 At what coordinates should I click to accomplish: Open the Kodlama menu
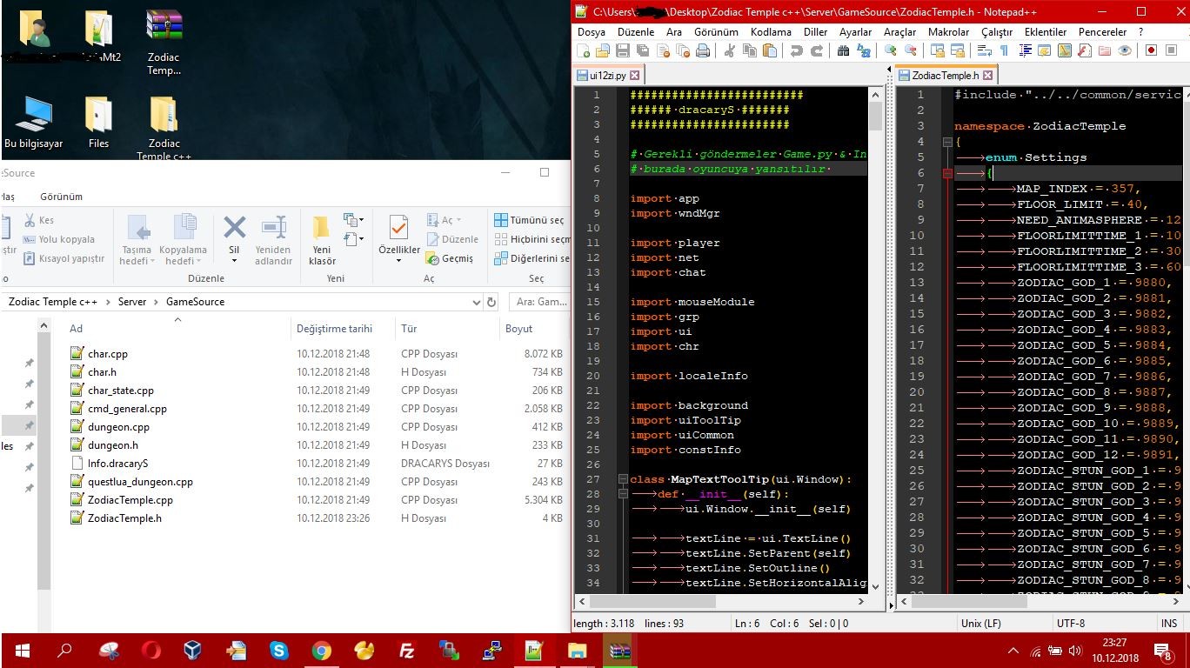(771, 32)
